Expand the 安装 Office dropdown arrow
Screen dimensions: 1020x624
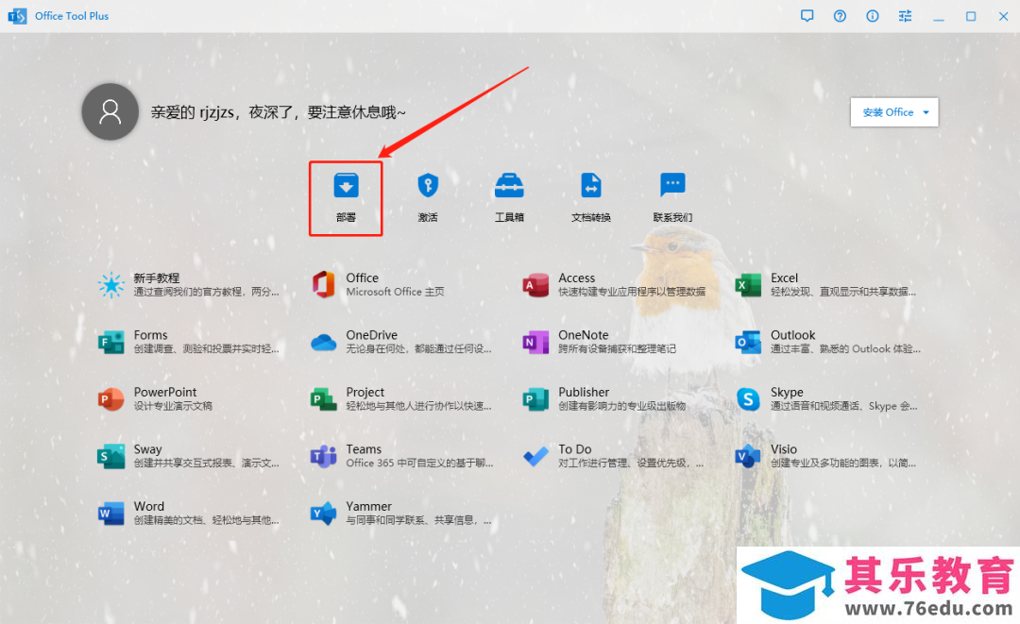pyautogui.click(x=926, y=112)
